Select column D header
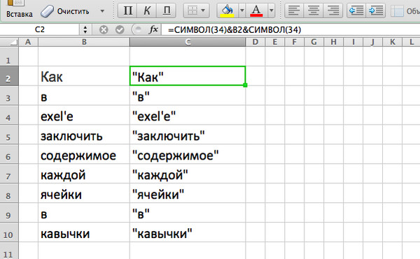 255,42
